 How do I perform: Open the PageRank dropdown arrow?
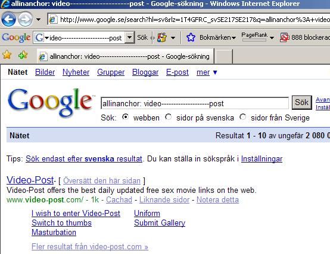point(272,38)
